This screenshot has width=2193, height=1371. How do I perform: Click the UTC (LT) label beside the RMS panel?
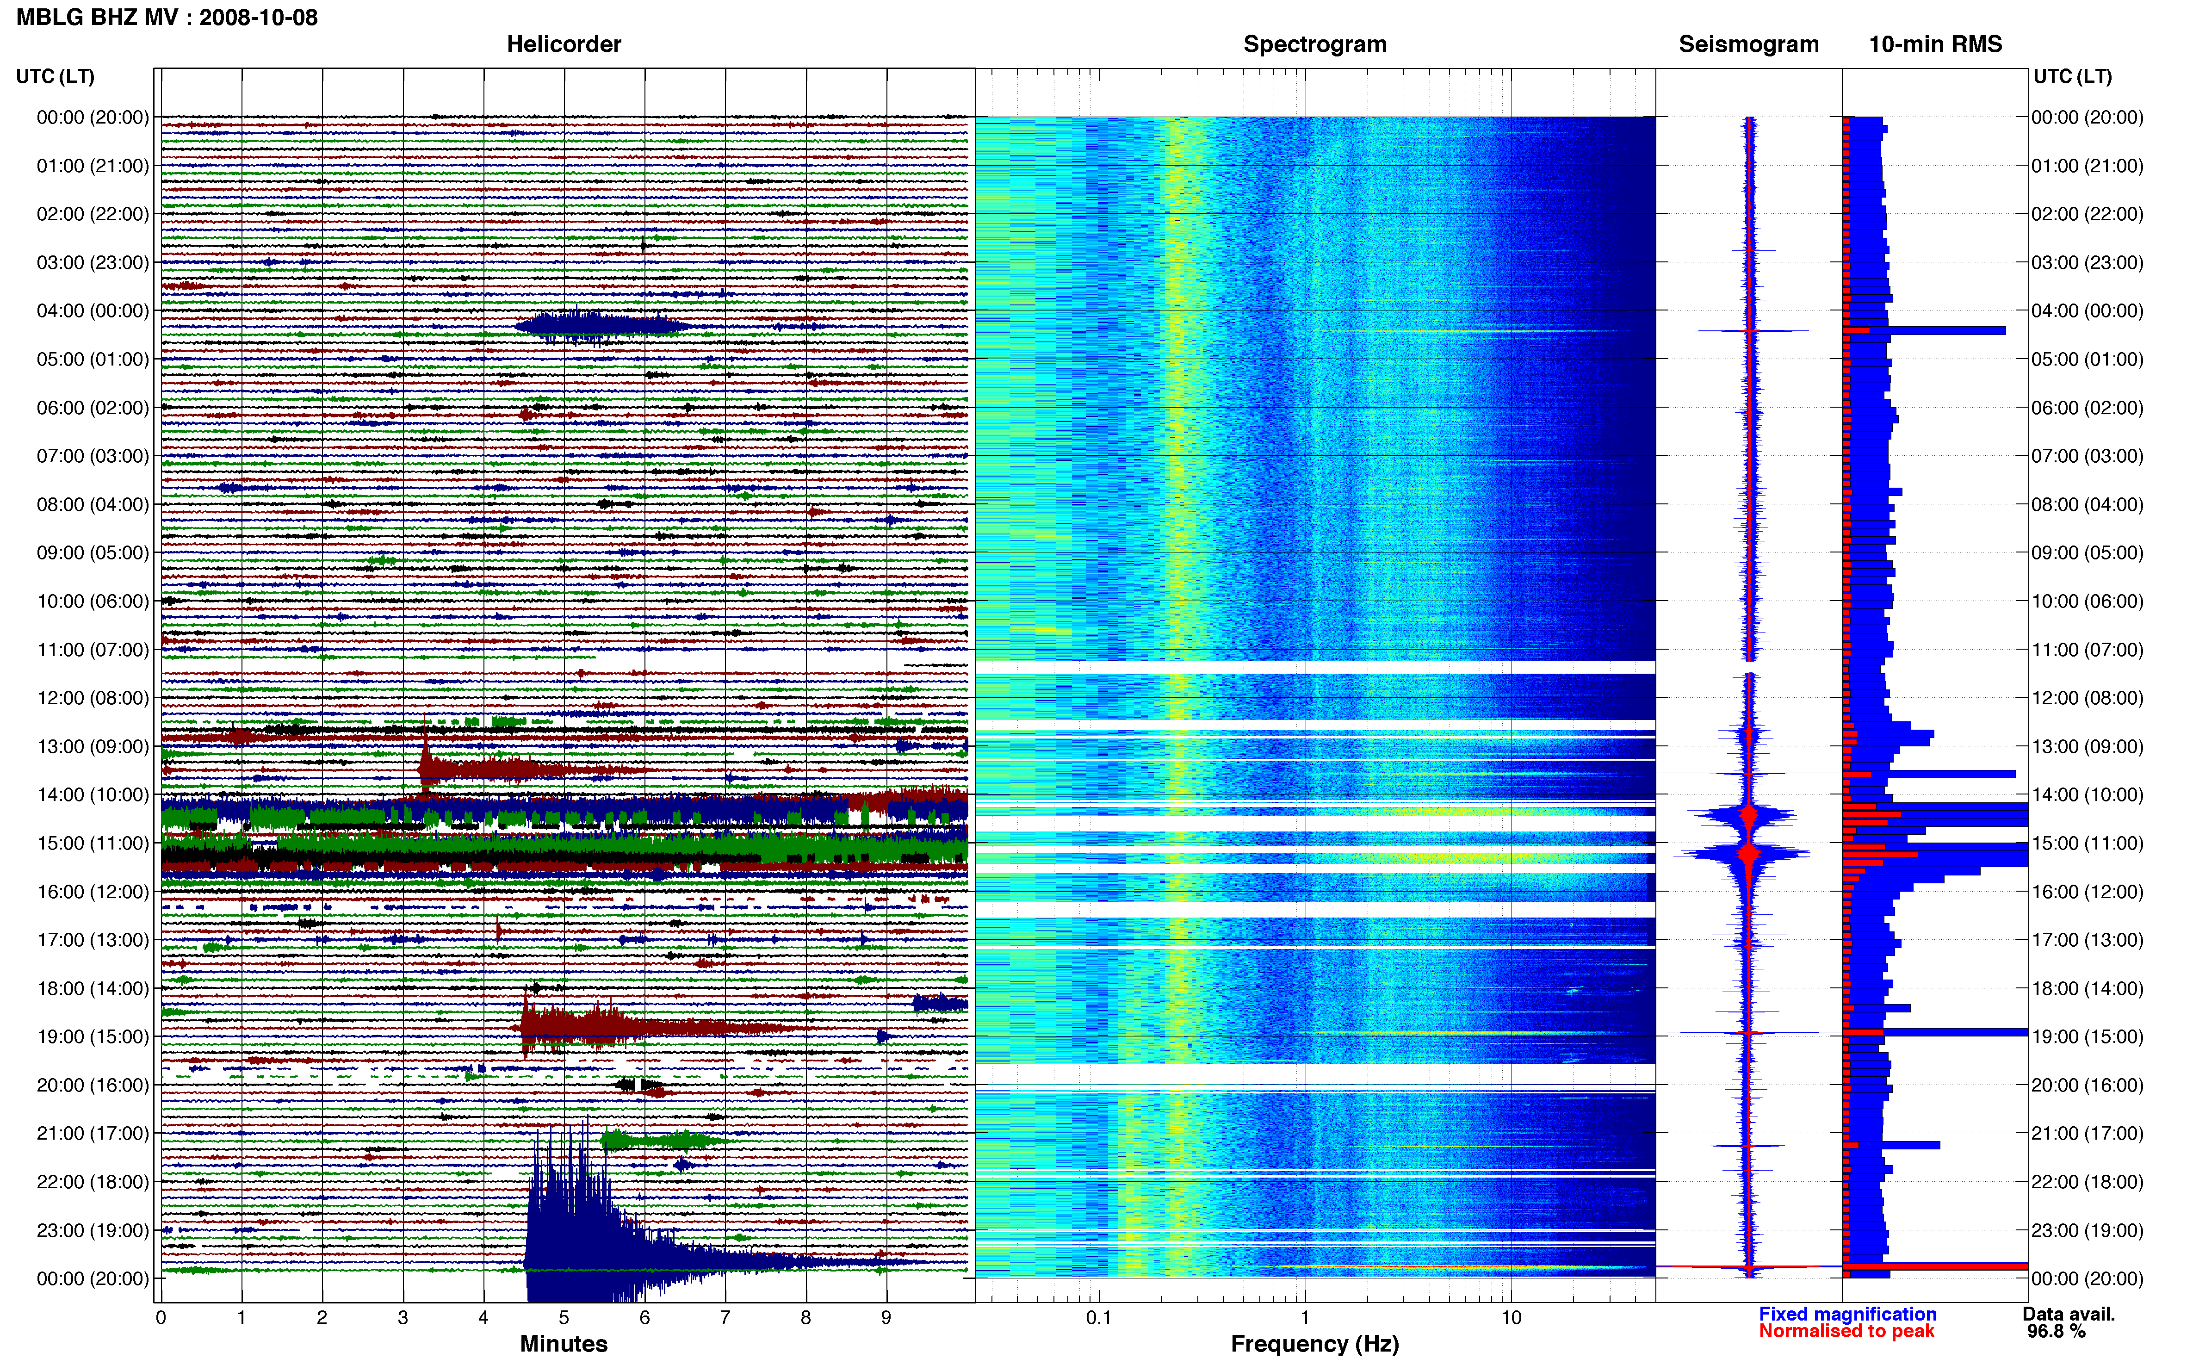pyautogui.click(x=2072, y=76)
